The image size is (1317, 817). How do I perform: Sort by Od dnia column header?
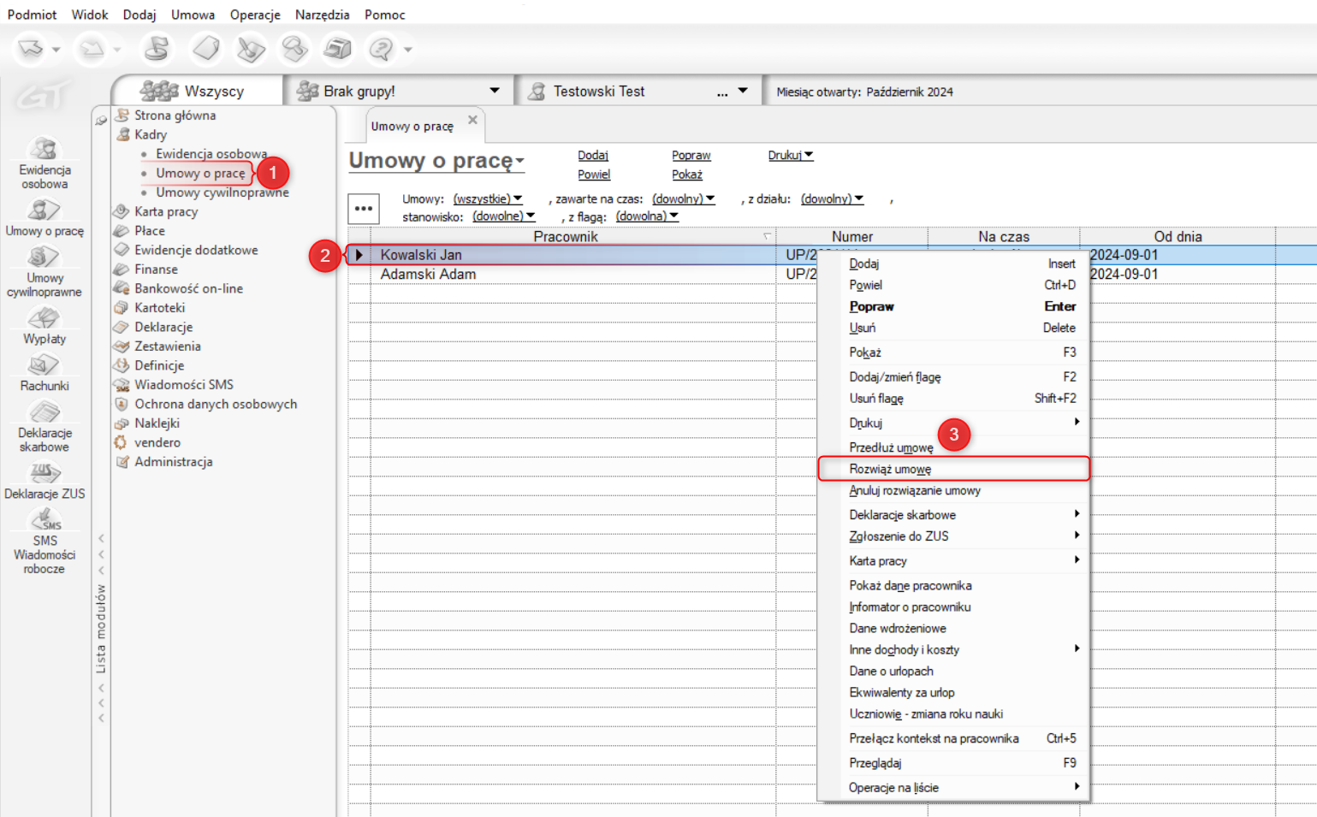(x=1178, y=236)
